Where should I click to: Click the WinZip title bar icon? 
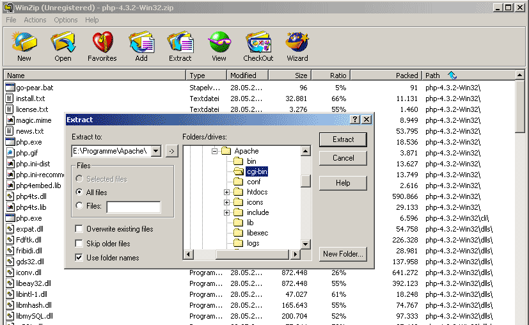(9, 8)
